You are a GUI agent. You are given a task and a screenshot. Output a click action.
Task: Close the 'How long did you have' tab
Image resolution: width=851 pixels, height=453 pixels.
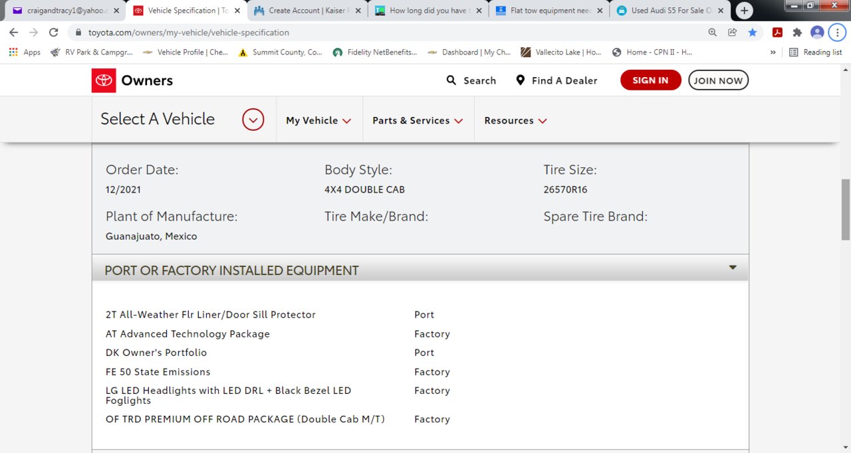click(x=479, y=11)
